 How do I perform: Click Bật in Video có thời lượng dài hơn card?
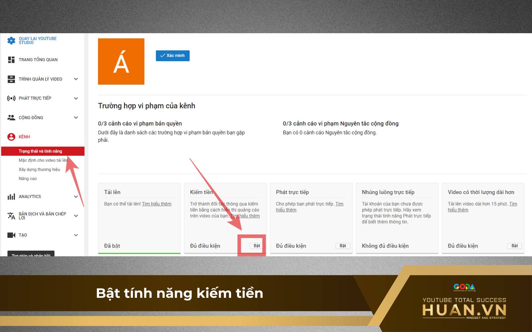[514, 246]
